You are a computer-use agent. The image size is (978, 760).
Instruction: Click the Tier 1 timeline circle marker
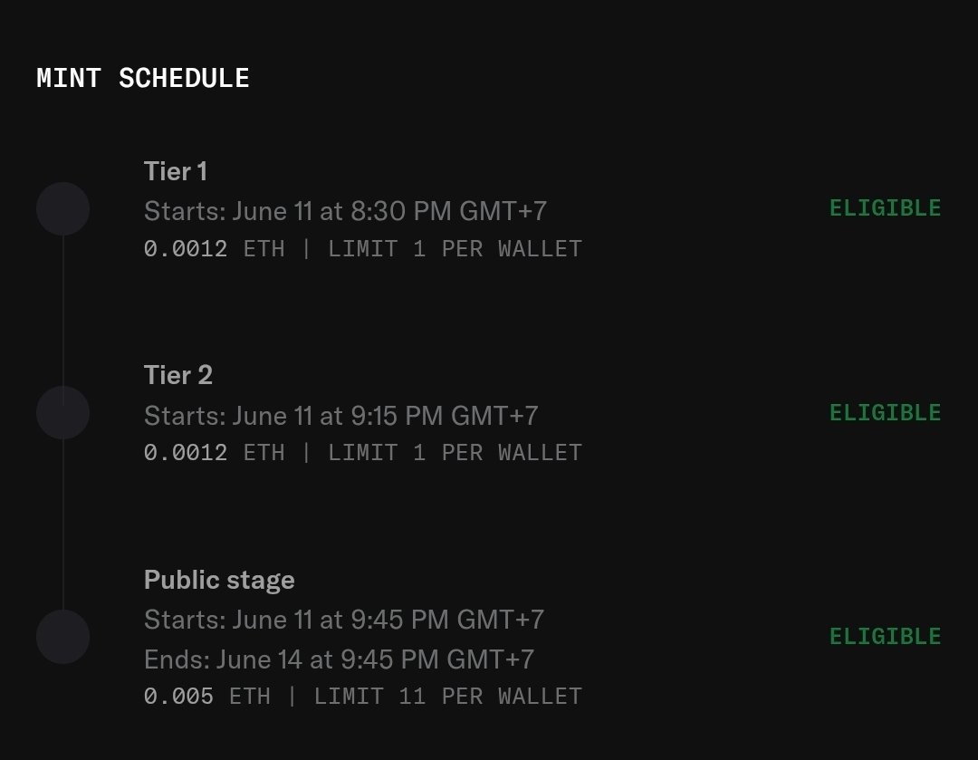63,209
